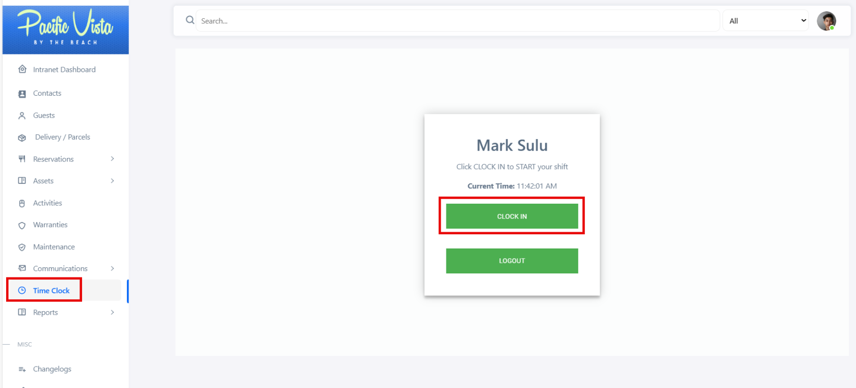856x388 pixels.
Task: Click the Warranties shield icon
Action: [x=22, y=225]
